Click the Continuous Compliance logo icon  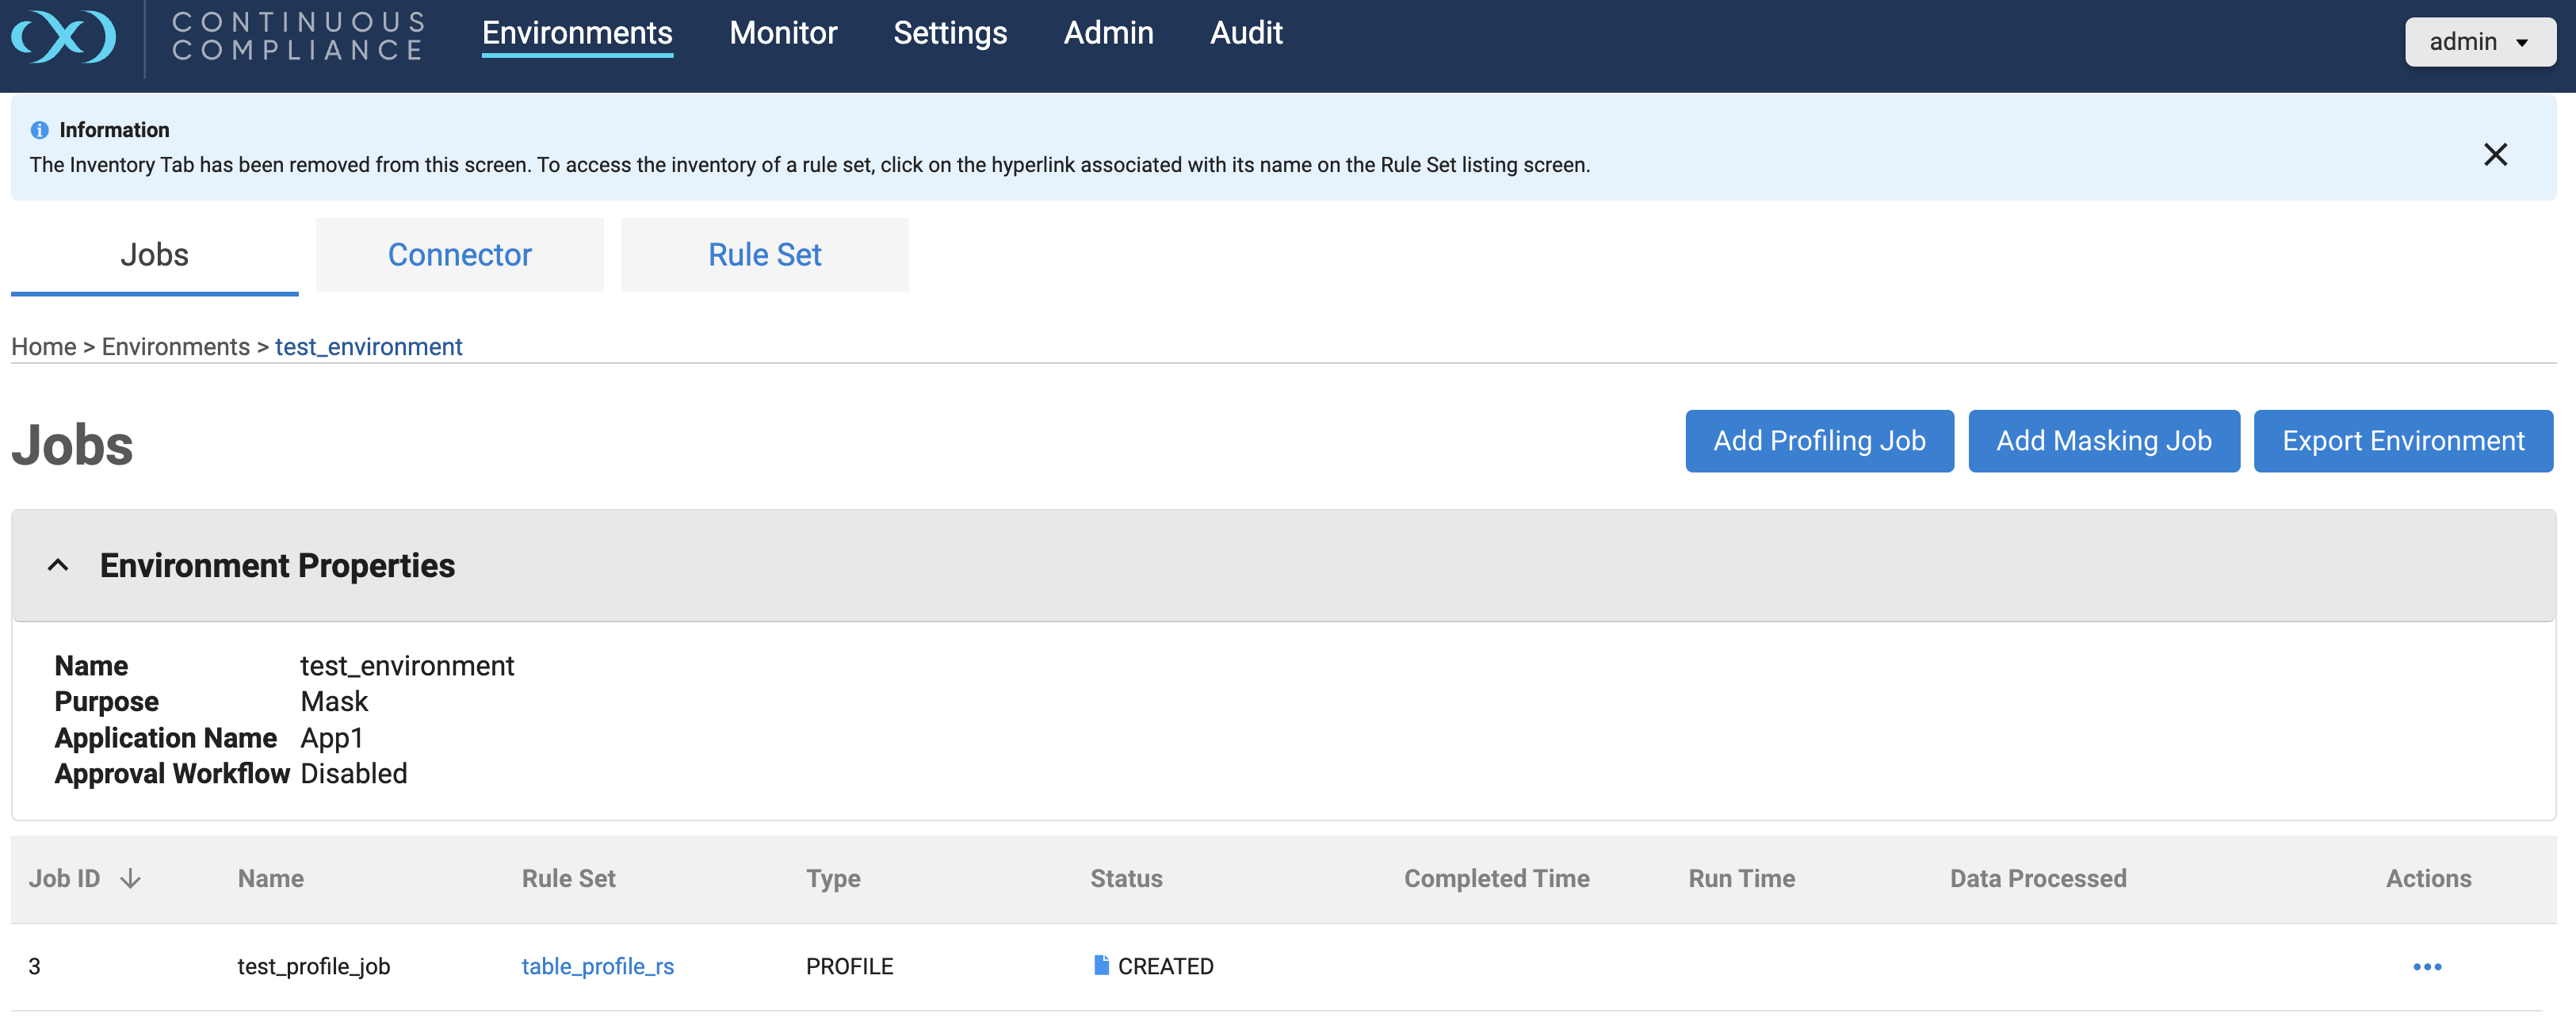63,37
